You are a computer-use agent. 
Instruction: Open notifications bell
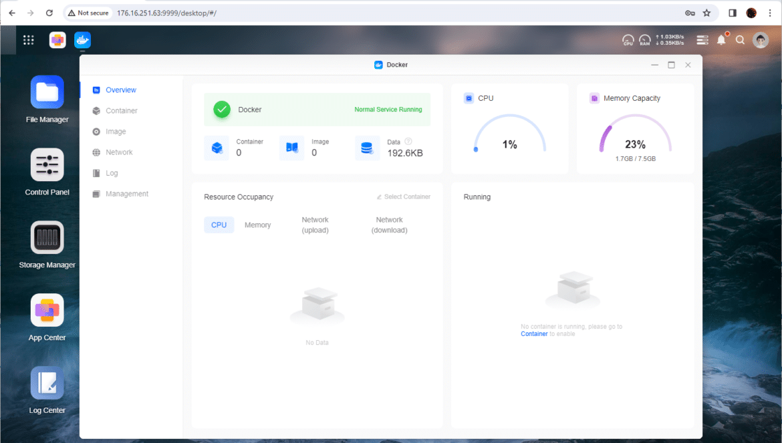[722, 39]
